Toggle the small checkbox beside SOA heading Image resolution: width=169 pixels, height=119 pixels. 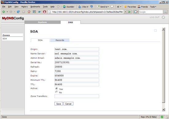pyautogui.click(x=155, y=31)
